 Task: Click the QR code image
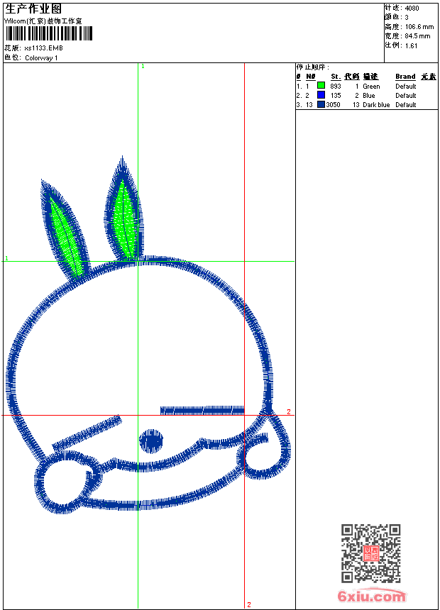370,553
